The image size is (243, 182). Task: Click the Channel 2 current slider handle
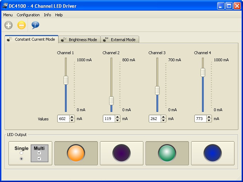click(x=111, y=101)
